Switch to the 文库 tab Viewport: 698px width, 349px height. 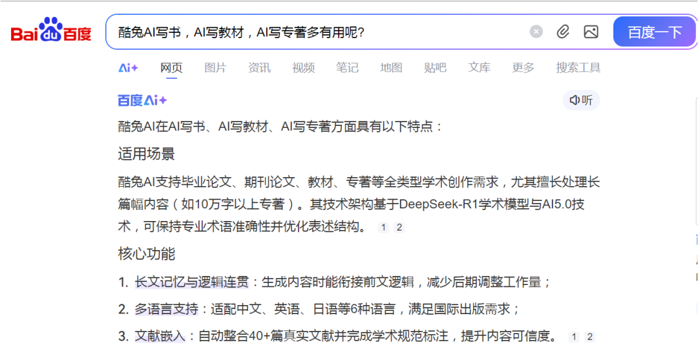point(479,68)
